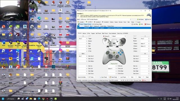Click the right trigger on the top-view controller image
Screen dimensions: 180x101
coord(120,41)
